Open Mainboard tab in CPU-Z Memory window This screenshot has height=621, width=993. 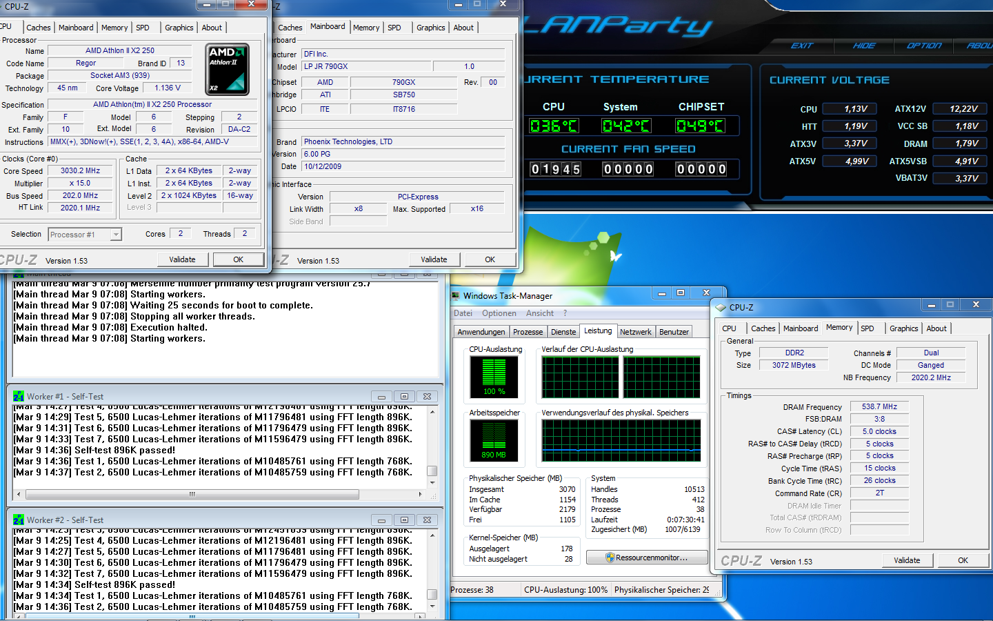(x=801, y=328)
